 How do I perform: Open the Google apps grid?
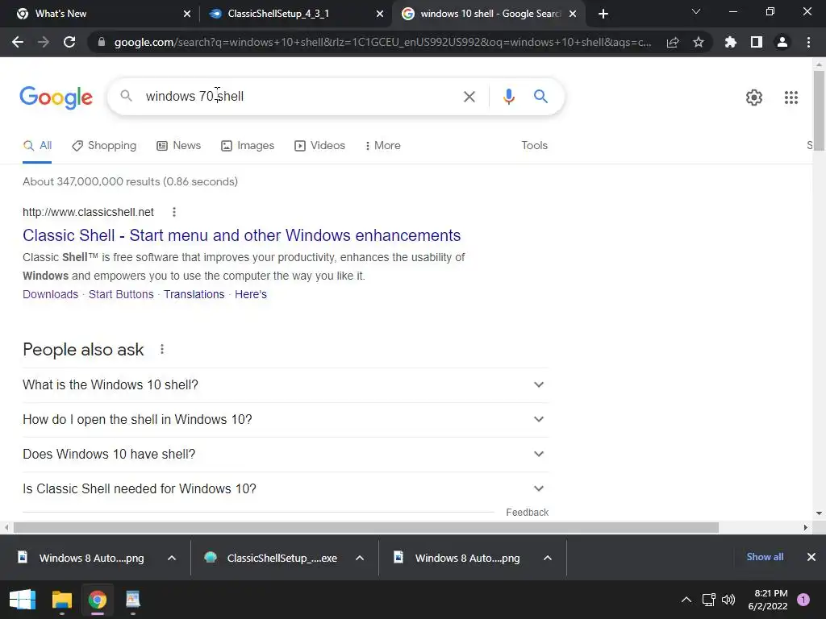coord(791,98)
